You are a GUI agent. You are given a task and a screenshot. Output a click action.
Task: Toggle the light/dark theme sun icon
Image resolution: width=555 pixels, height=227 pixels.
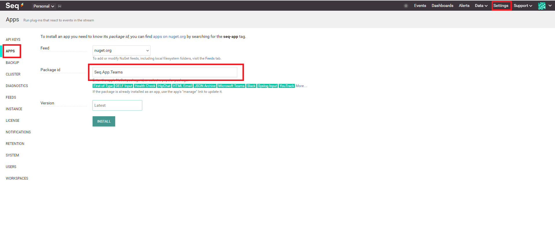pos(406,6)
